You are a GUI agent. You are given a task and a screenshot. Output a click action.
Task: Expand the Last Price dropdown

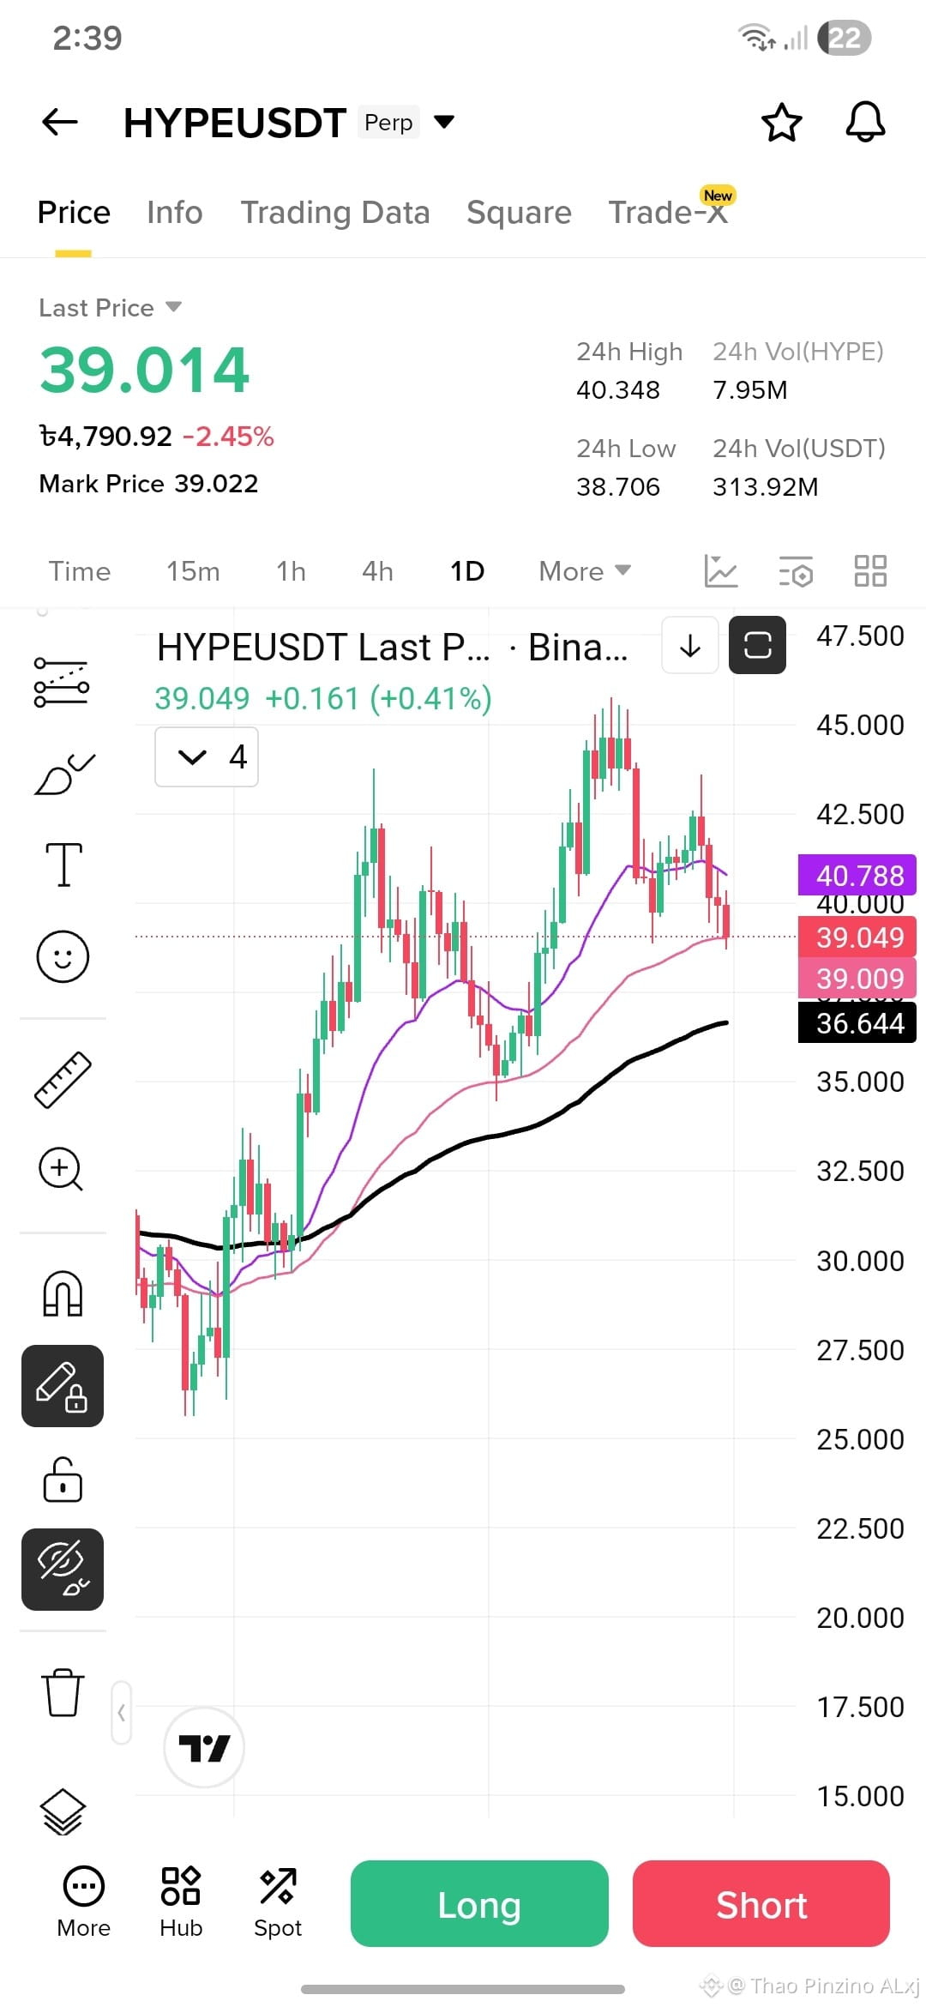coord(175,307)
